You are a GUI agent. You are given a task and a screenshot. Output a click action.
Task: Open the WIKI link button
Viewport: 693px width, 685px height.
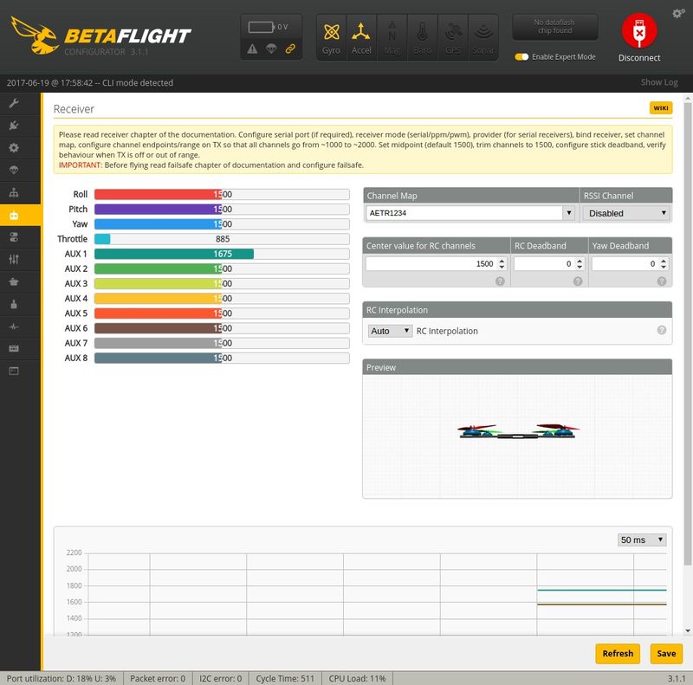click(661, 108)
